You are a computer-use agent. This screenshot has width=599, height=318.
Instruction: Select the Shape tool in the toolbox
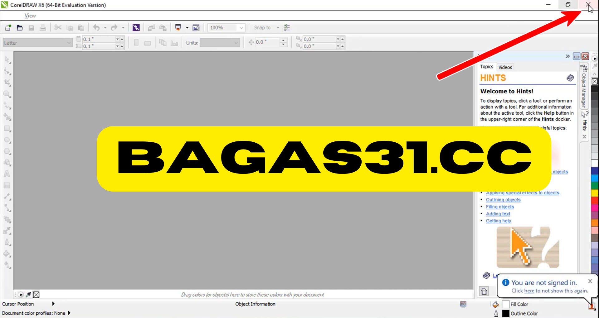(7, 71)
